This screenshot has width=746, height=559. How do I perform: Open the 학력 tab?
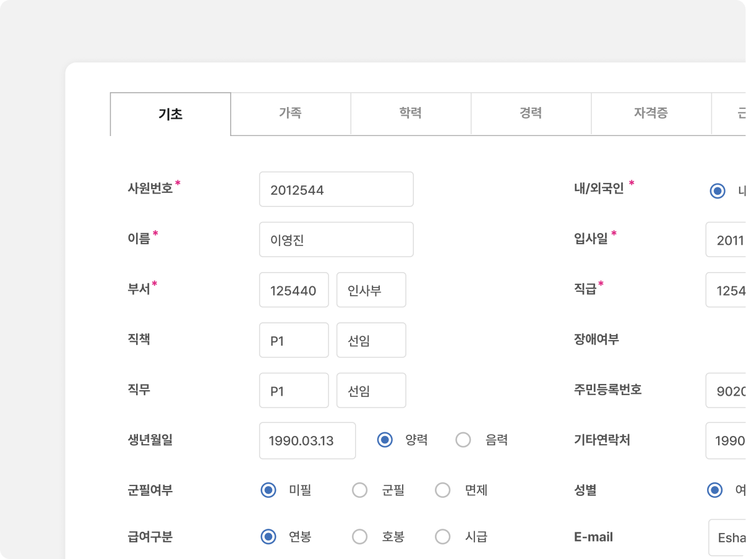point(411,113)
